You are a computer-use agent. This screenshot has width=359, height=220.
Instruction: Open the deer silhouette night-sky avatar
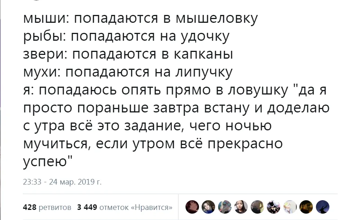[x=323, y=207]
